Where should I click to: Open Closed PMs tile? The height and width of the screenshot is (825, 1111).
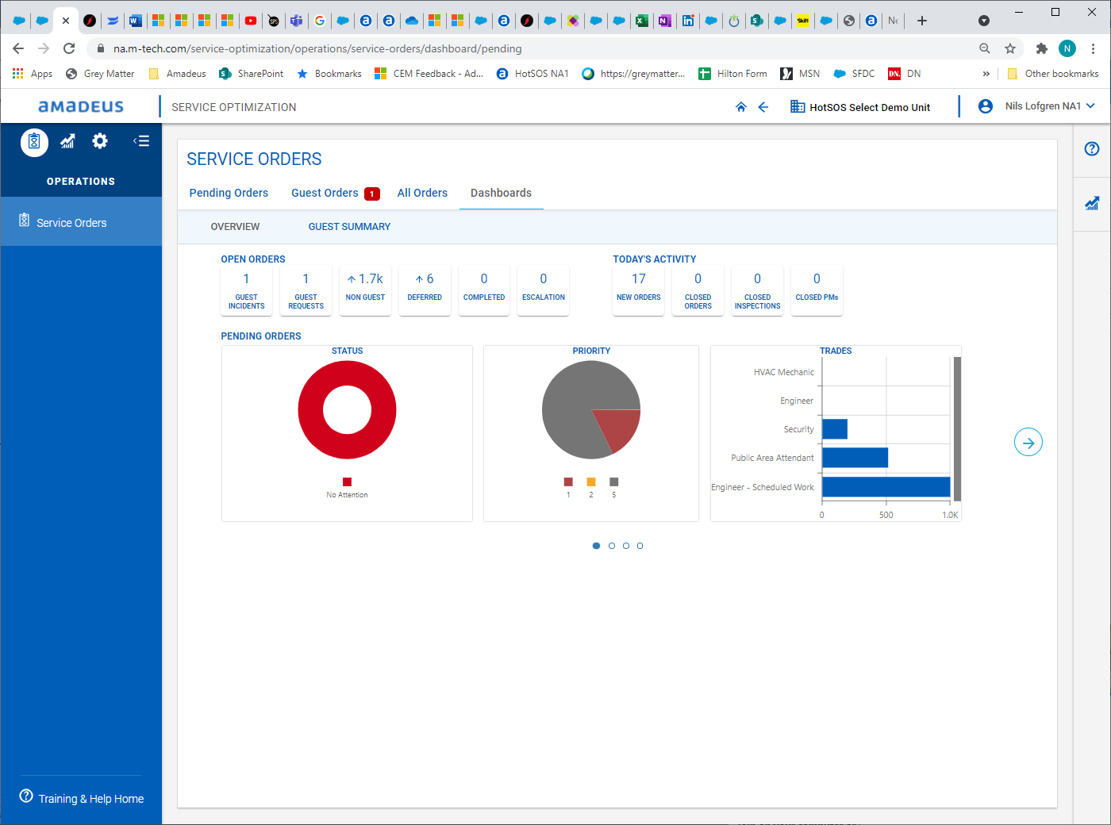point(817,290)
